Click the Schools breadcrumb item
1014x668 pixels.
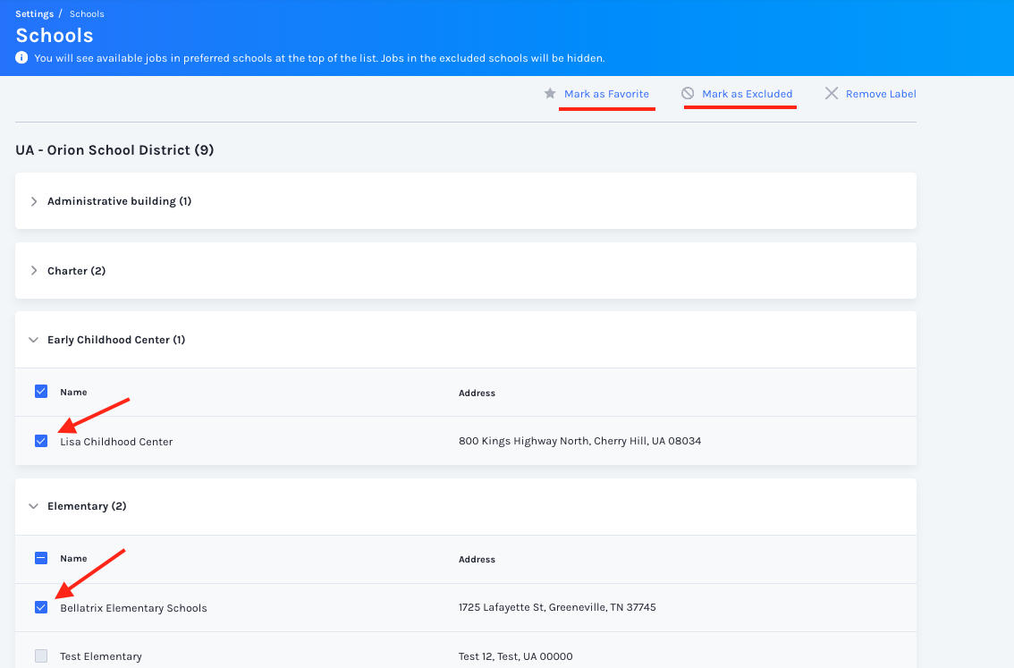click(x=87, y=13)
